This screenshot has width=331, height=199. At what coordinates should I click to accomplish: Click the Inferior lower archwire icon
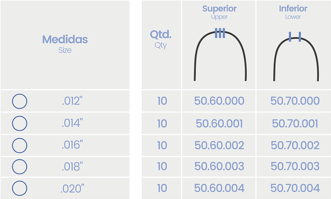(297, 56)
